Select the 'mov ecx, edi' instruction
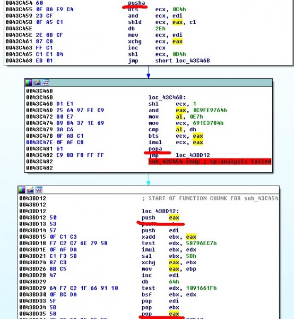Viewport: 294px width, 319px height. click(155, 35)
